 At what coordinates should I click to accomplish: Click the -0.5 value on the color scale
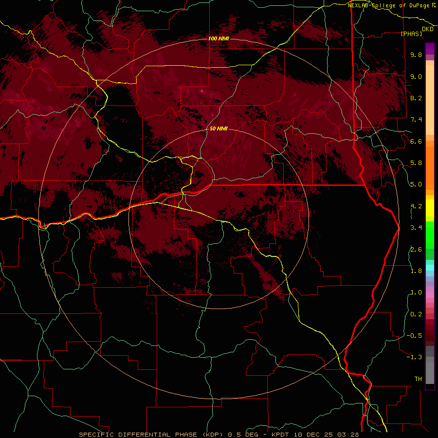tap(414, 336)
